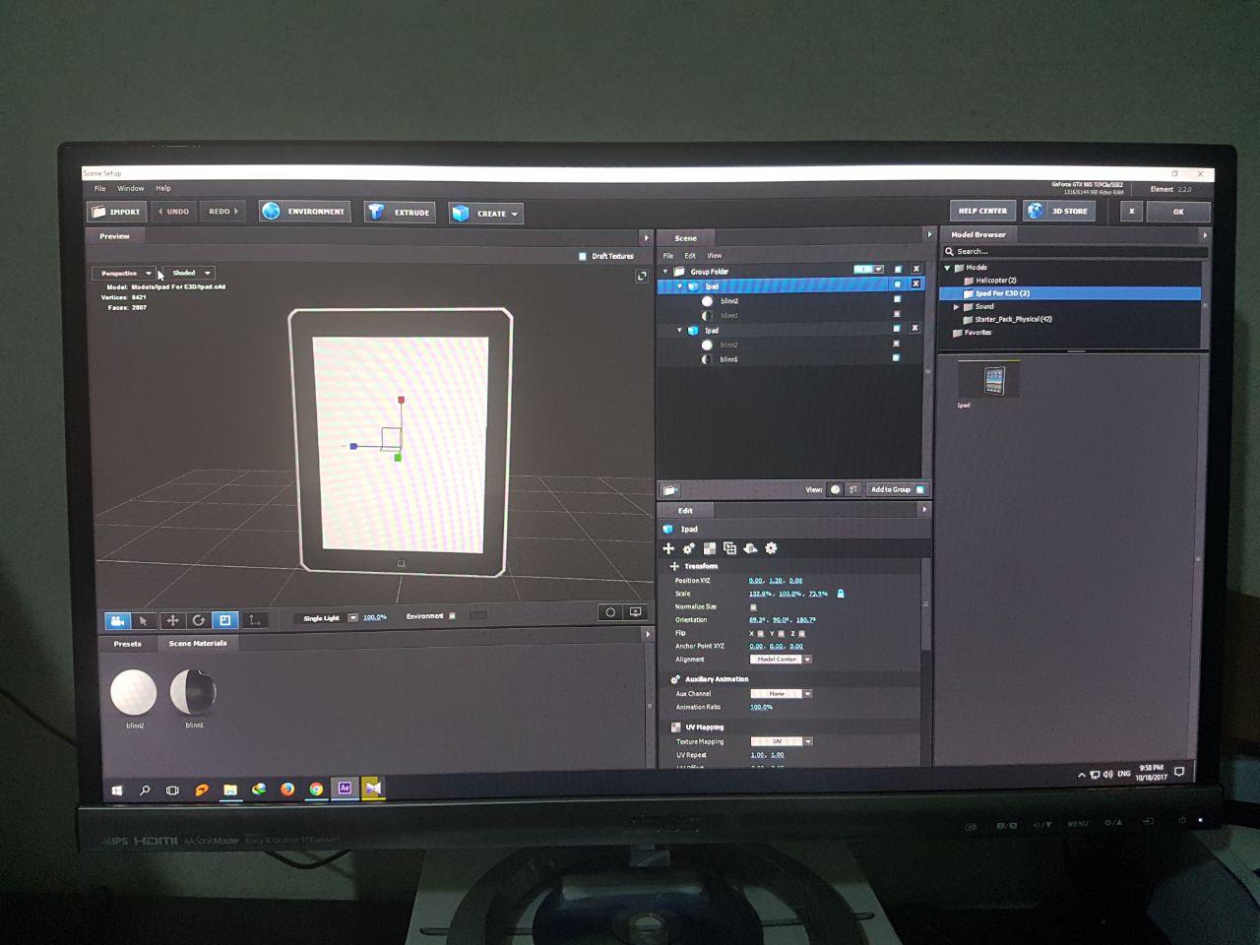
Task: Click the frame-selection target icon in Preview
Action: (610, 612)
